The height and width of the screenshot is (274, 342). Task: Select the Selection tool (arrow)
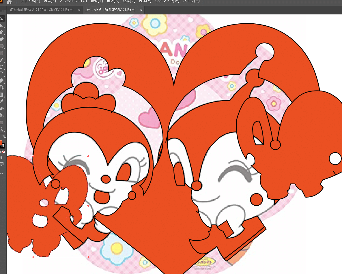pyautogui.click(x=1, y=19)
